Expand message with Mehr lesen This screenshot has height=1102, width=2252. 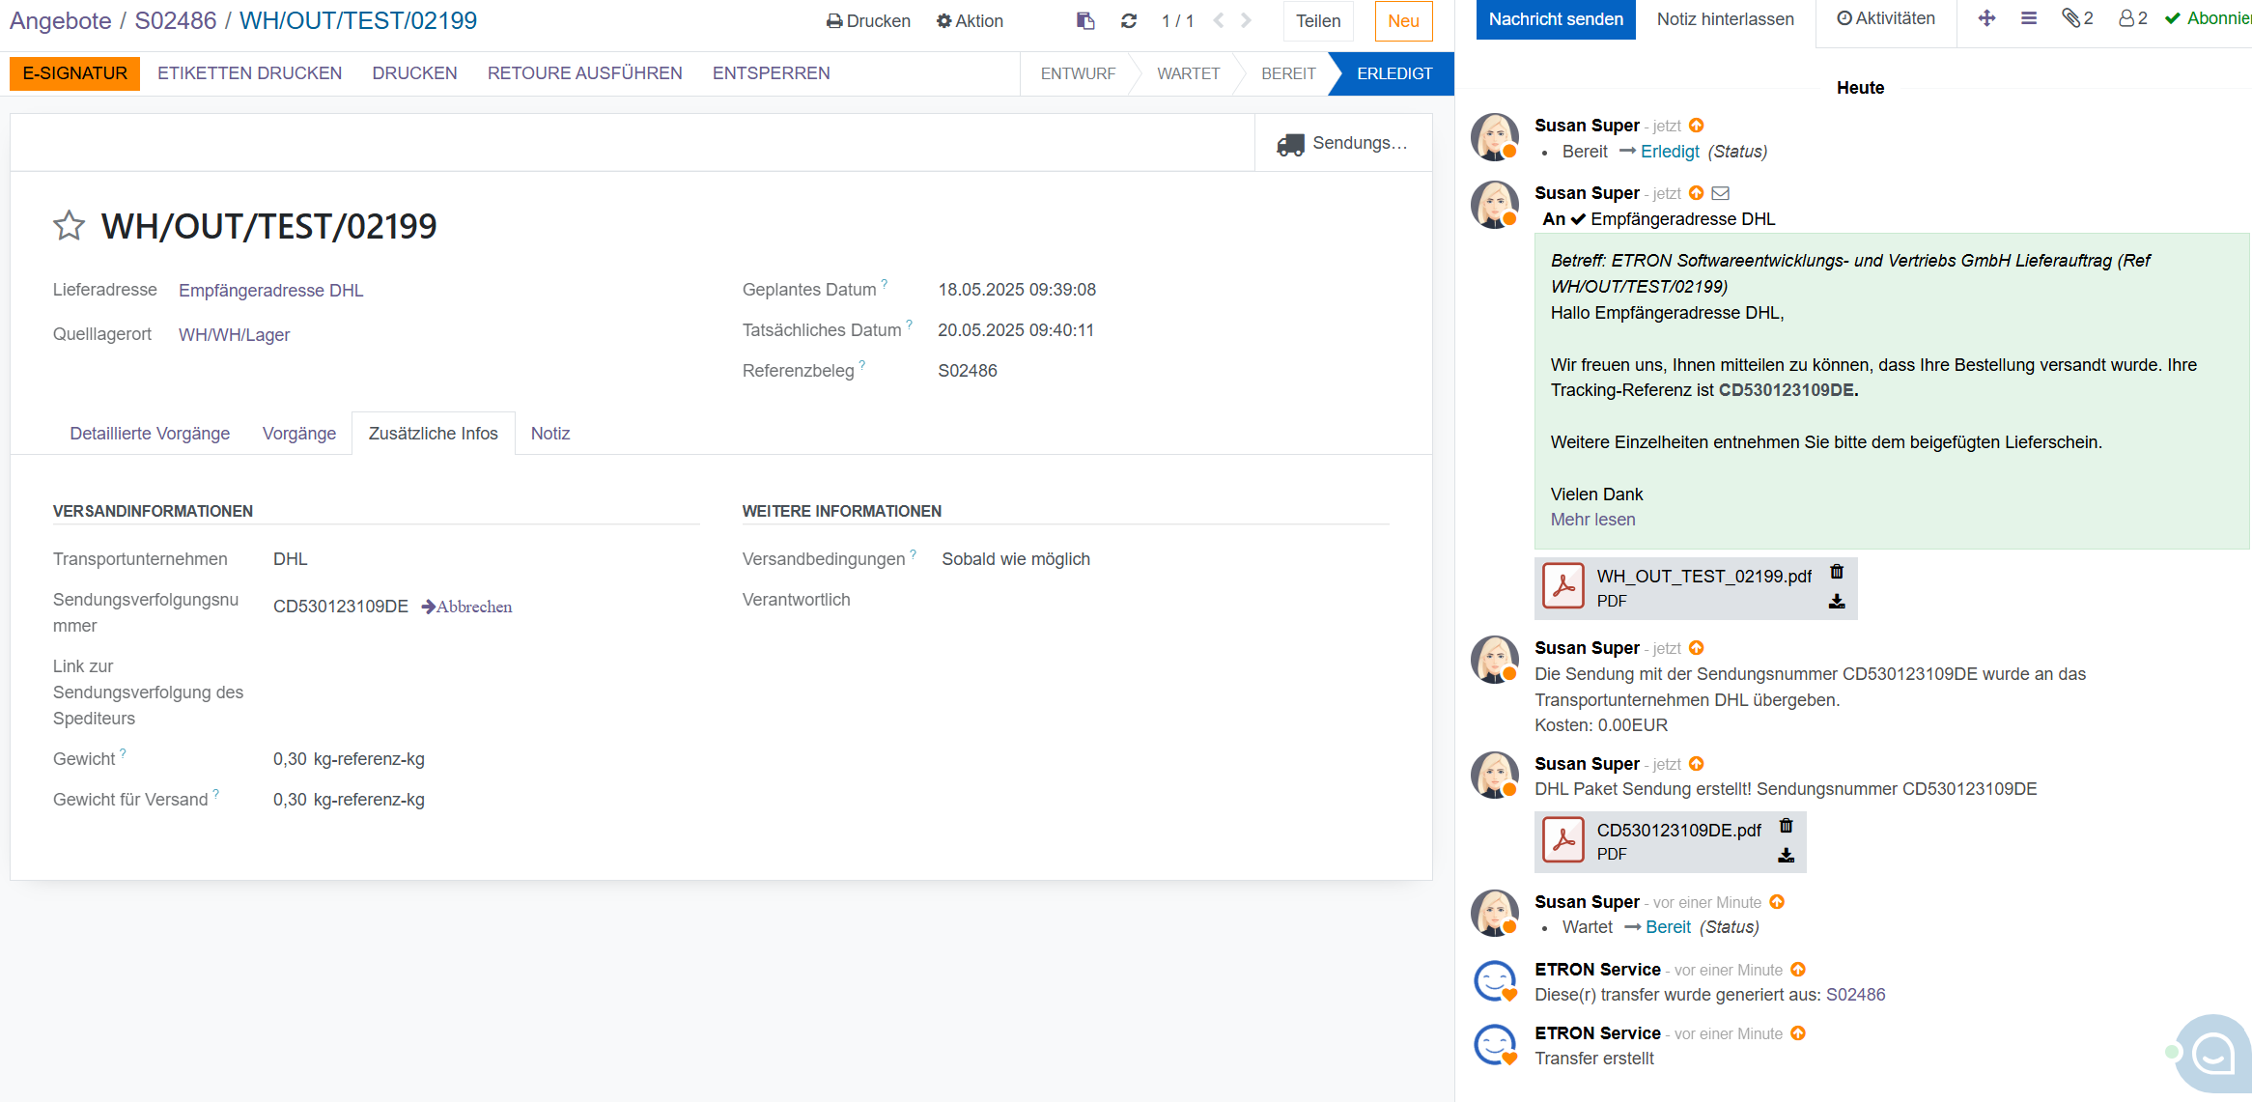point(1592,520)
